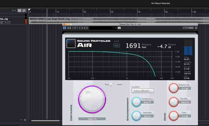Viewport: 209px width, 126px height.
Task: Click the playhead marker at timeline start
Action: coord(29,10)
